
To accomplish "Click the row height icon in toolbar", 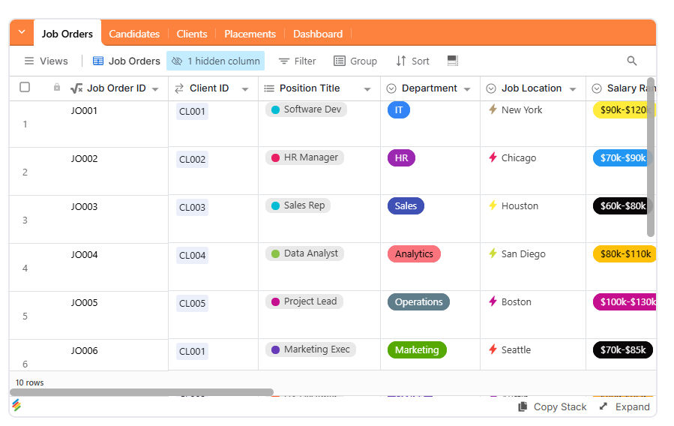I will [453, 61].
